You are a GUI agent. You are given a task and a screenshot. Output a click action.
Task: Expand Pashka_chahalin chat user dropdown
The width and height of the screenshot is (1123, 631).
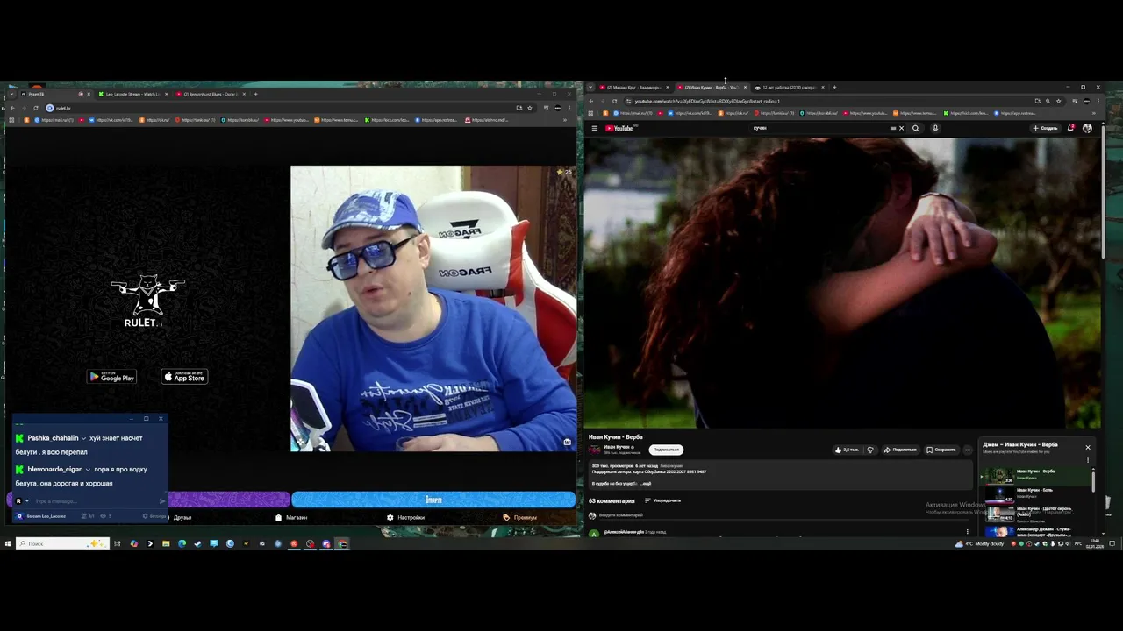83,438
